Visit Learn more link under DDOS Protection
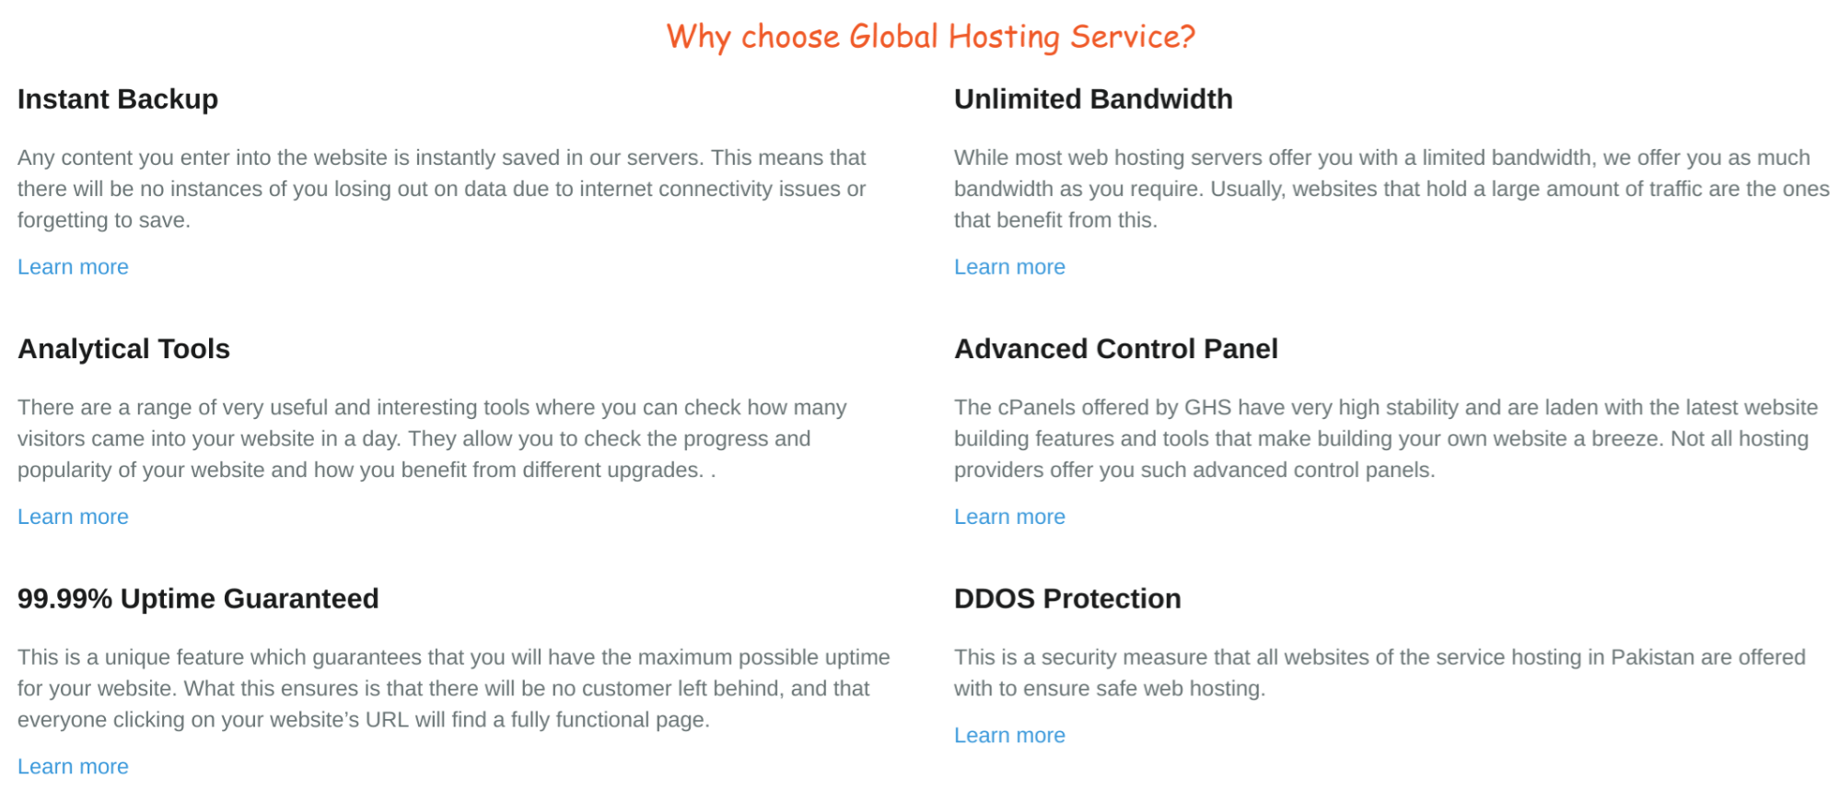This screenshot has height=802, width=1841. (1009, 735)
